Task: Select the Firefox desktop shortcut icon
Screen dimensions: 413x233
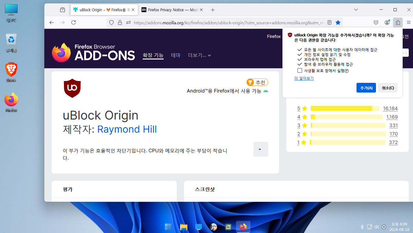Action: [x=11, y=102]
